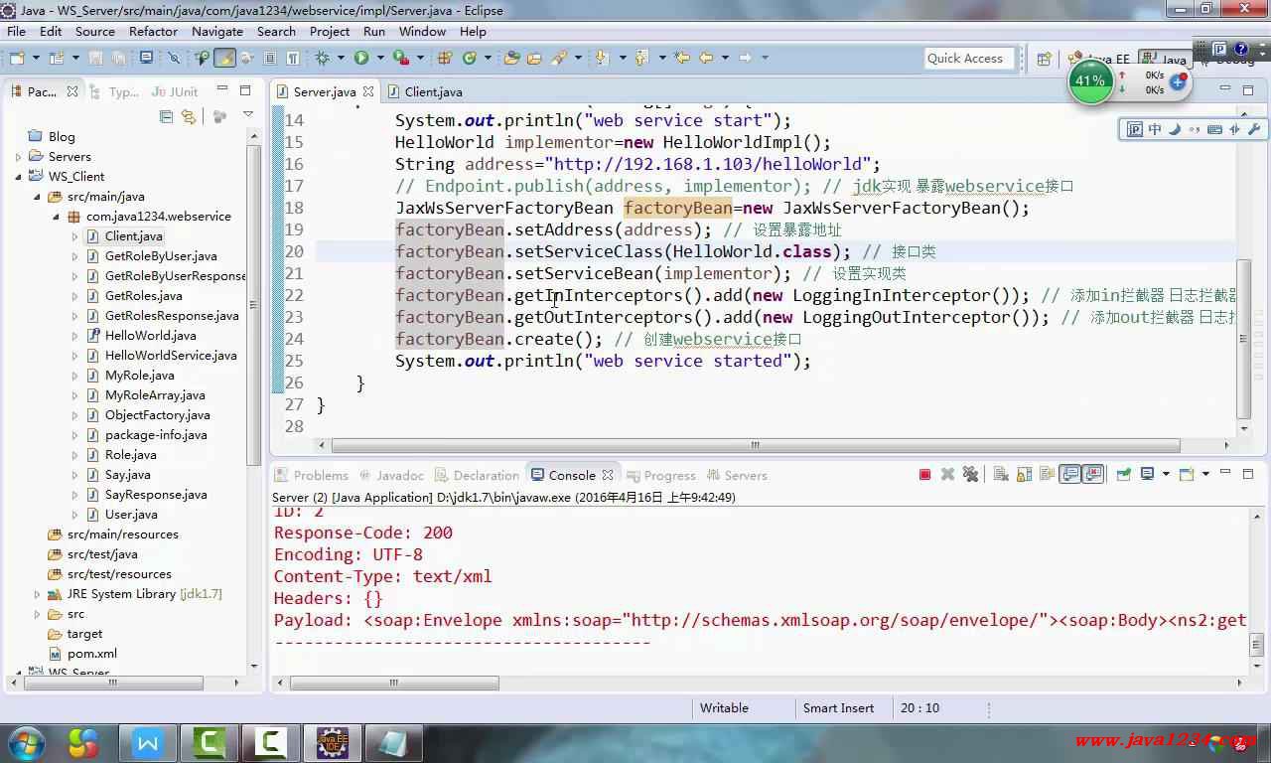Open Package Explorer View Menu triangle
The image size is (1271, 763).
pyautogui.click(x=248, y=116)
